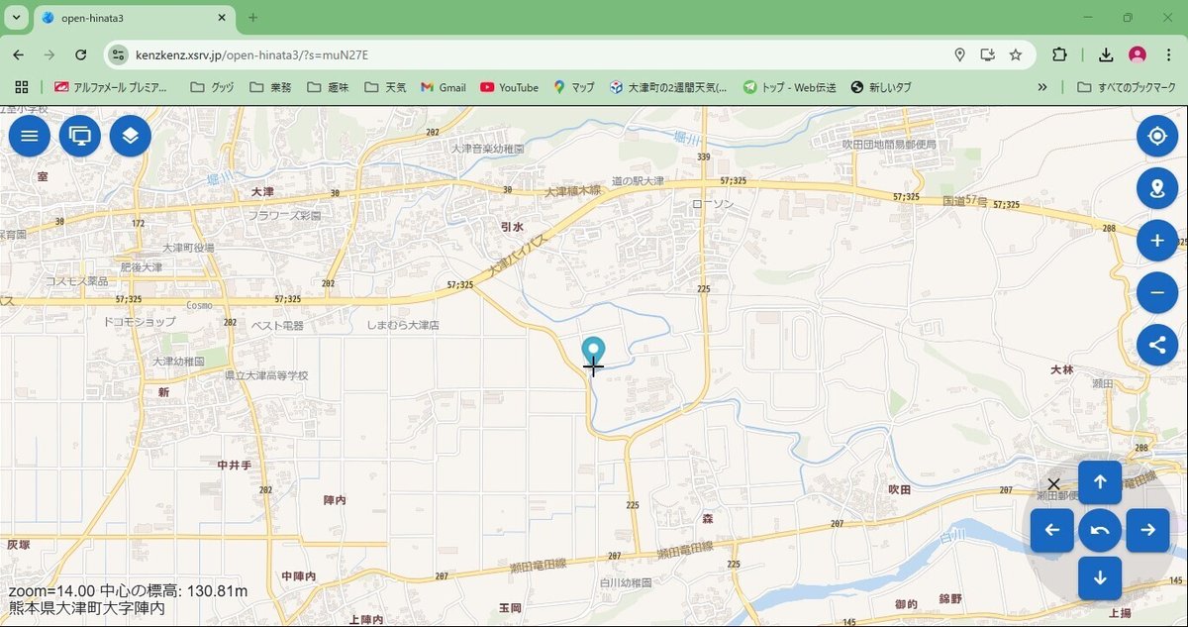Click 白川幼稚園 map label
This screenshot has height=627, width=1188.
pos(626,582)
